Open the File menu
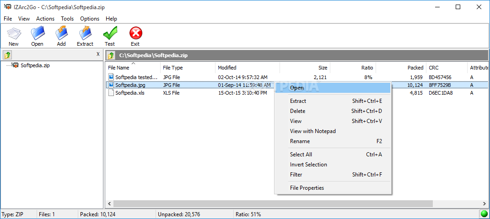The width and height of the screenshot is (490, 219). coord(8,19)
